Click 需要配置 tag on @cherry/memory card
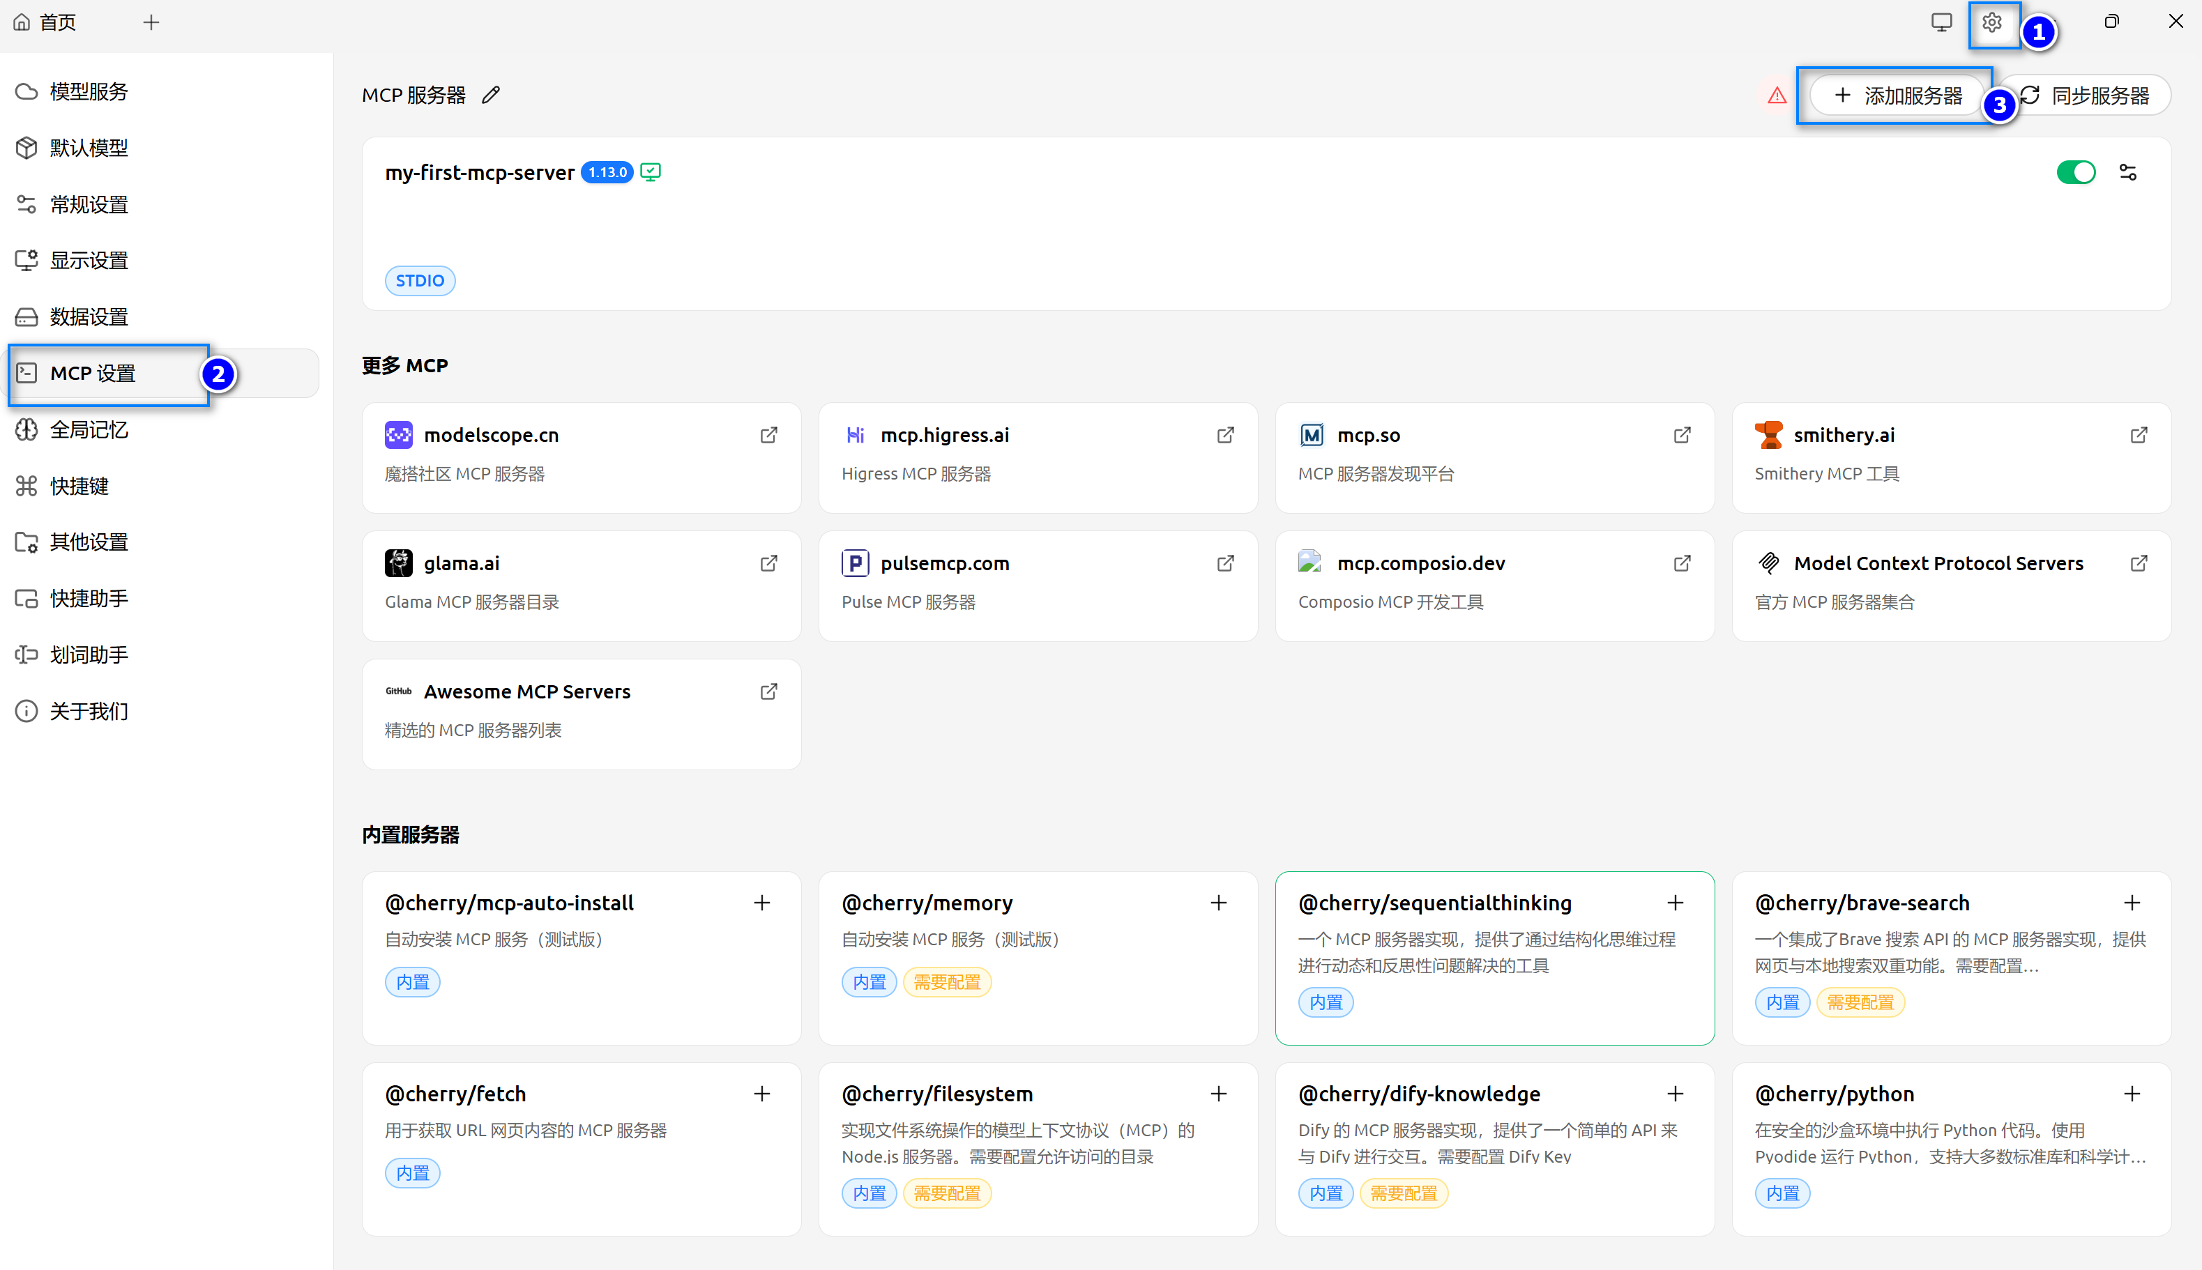 [x=947, y=982]
